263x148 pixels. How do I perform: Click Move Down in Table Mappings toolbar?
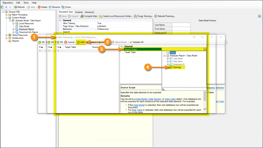pyautogui.click(x=119, y=42)
